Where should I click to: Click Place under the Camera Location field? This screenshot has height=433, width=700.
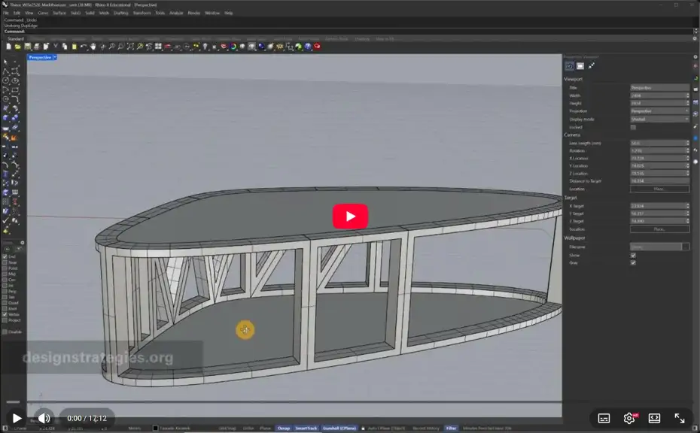point(659,189)
